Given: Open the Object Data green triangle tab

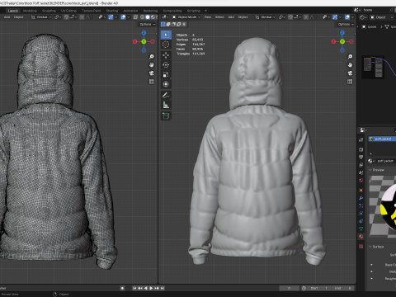Looking at the screenshot, I should [x=361, y=229].
